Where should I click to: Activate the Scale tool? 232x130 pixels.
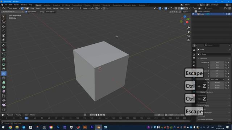click(x=4, y=35)
